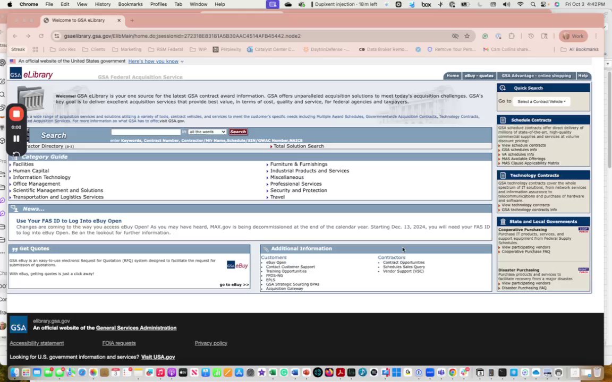Open Human Capital category
Image resolution: width=612 pixels, height=382 pixels.
(x=31, y=171)
